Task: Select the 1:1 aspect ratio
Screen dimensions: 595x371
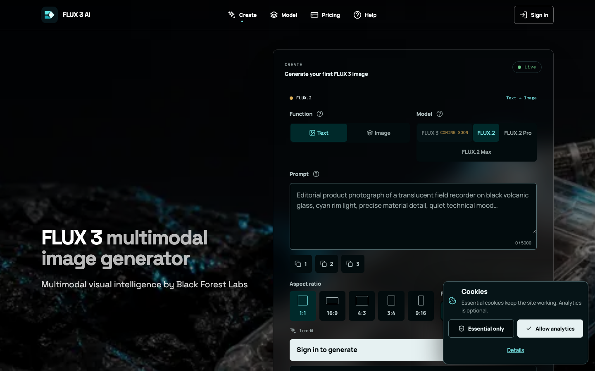Action: coord(303,306)
